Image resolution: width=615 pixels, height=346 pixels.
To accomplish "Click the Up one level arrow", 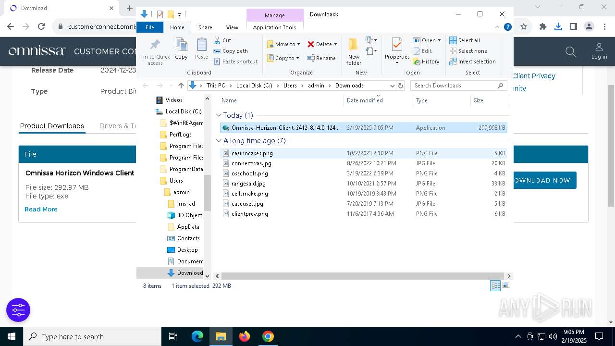I will pos(181,86).
